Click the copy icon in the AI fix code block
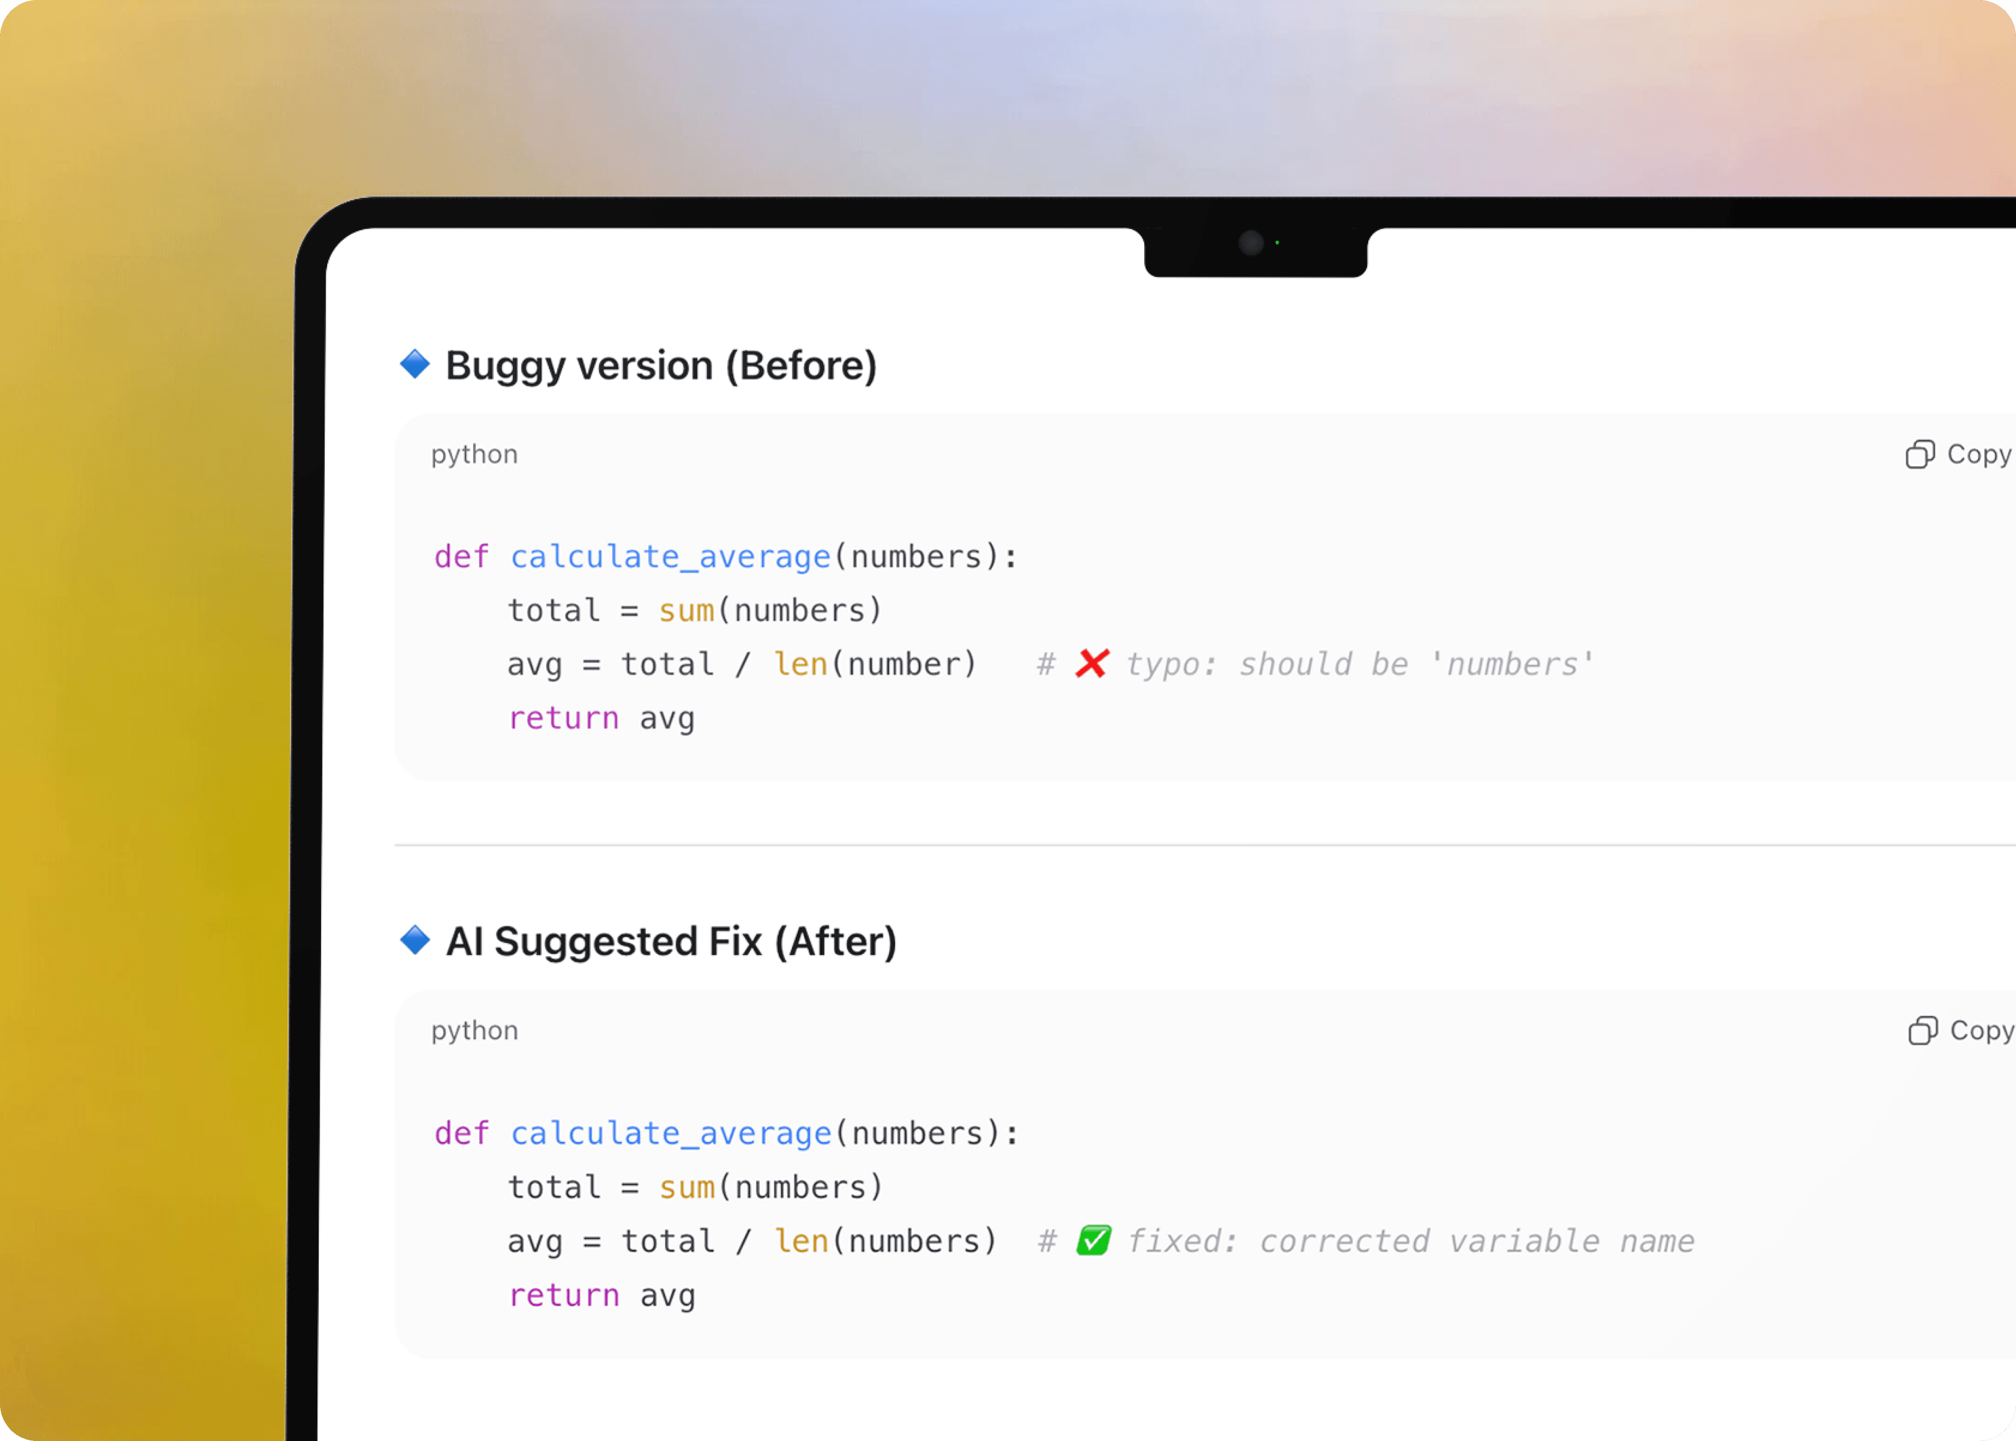Screen dimensions: 2016x1441 point(1922,1030)
